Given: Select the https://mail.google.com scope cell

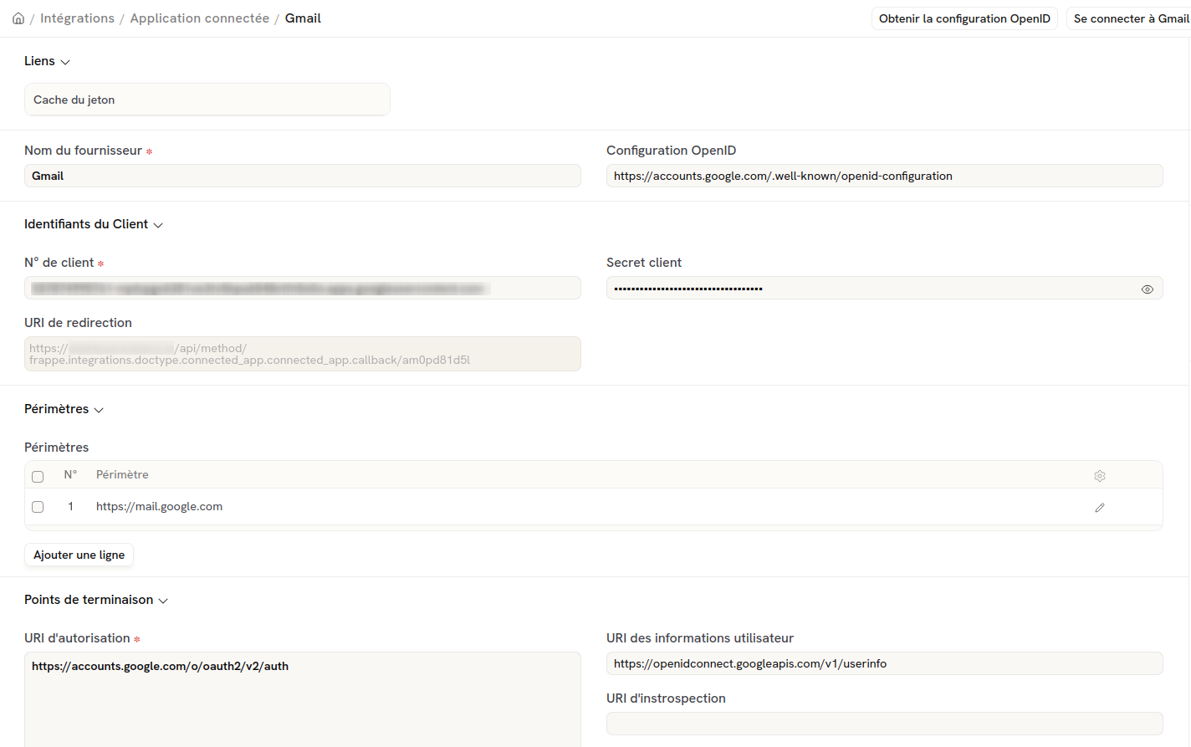Looking at the screenshot, I should coord(159,507).
